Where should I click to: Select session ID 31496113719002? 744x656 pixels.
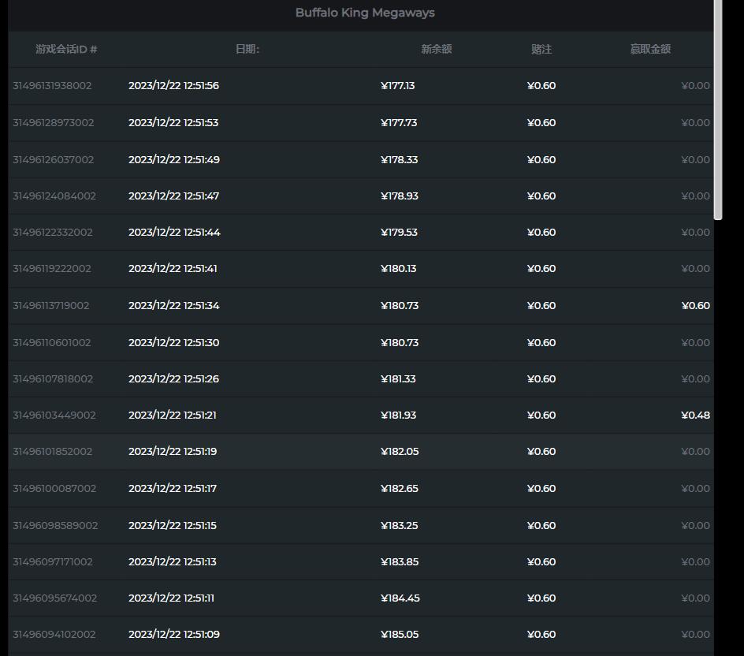pos(50,306)
